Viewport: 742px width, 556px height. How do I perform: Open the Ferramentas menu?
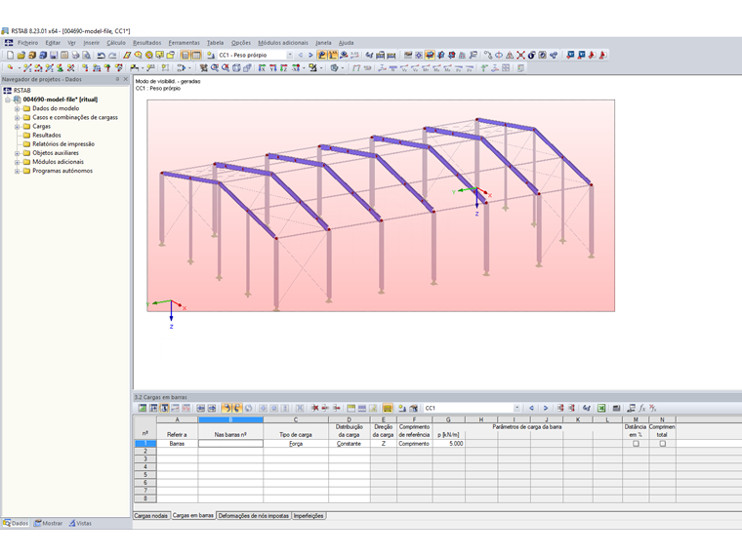(x=185, y=43)
